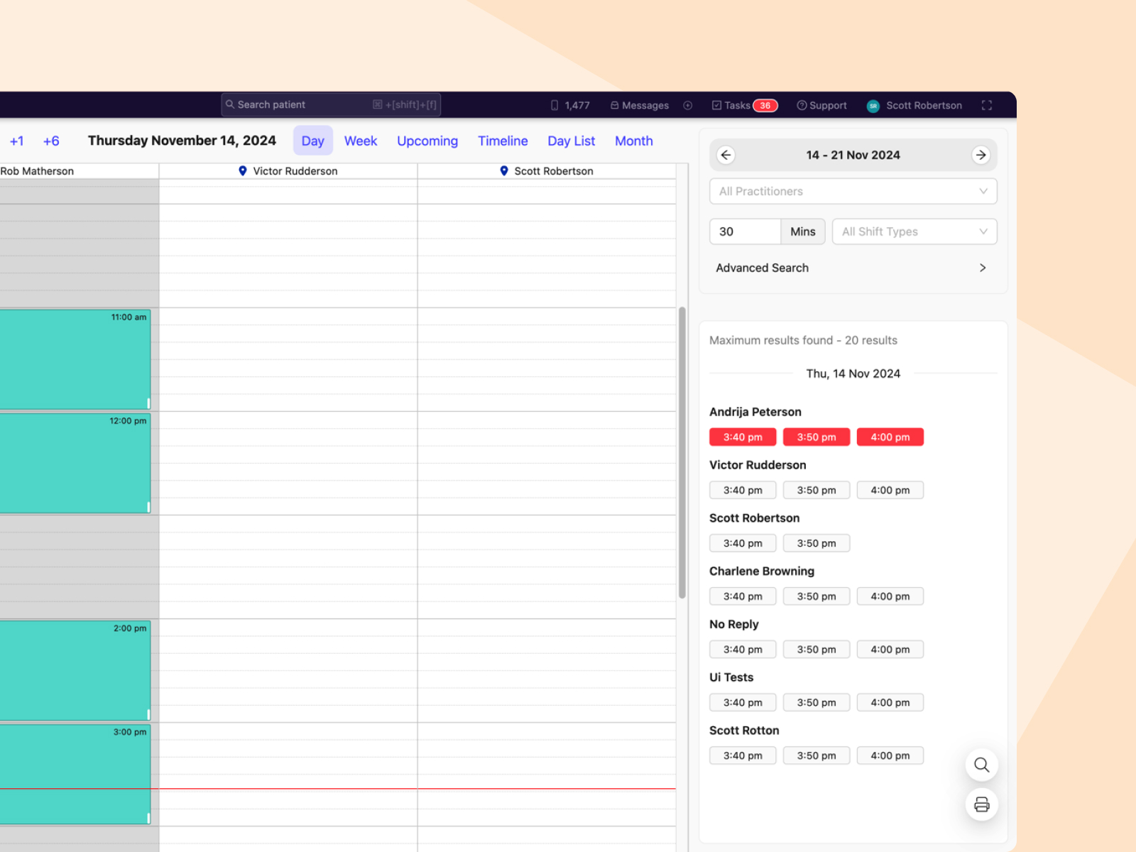Click the Victor Rudderson column header name
The width and height of the screenshot is (1136, 852).
(295, 171)
